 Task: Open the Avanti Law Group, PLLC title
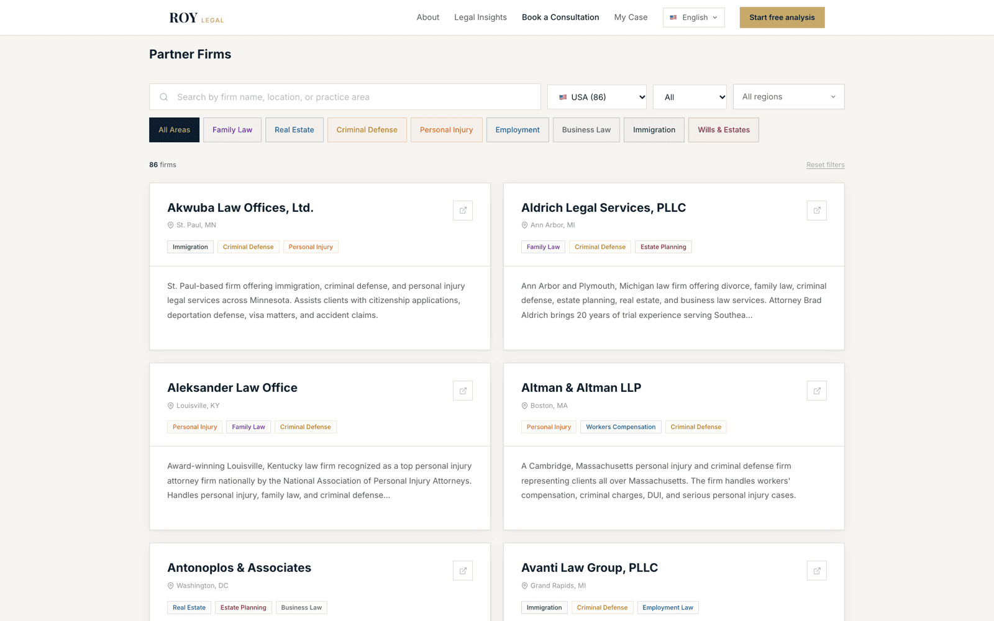coord(590,568)
